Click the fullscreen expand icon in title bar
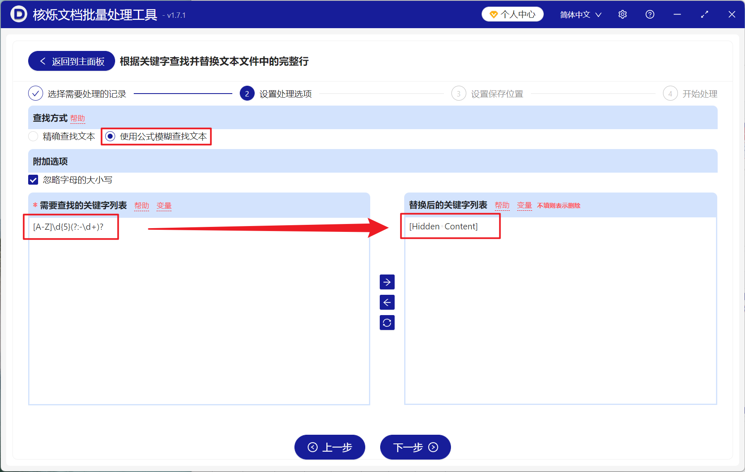Viewport: 745px width, 472px height. (704, 14)
